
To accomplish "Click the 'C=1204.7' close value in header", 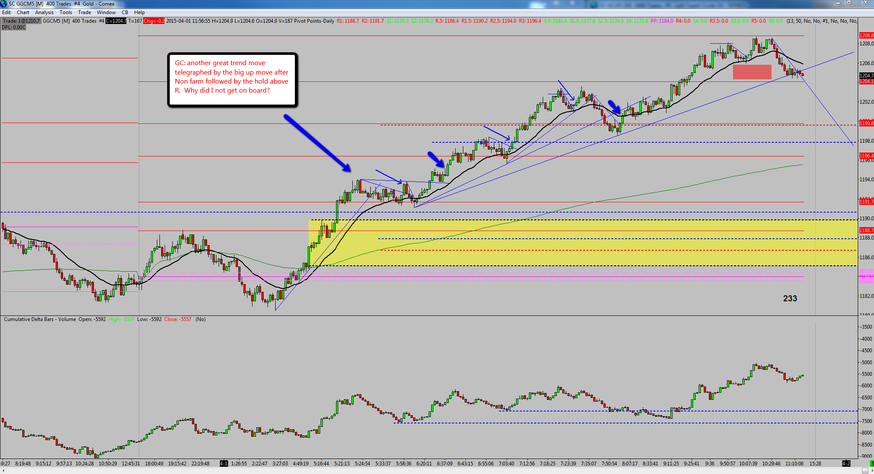I will (x=116, y=21).
